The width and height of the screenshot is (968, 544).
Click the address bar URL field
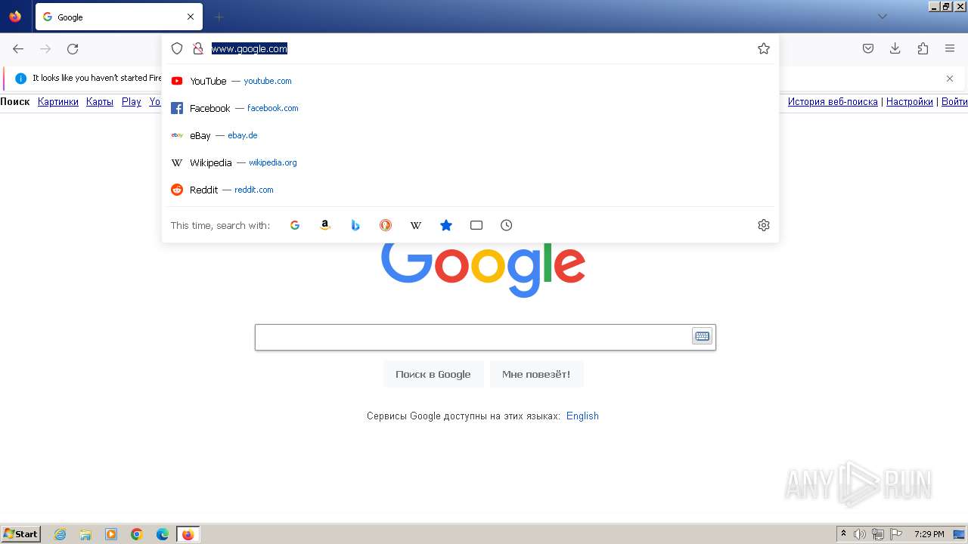480,48
